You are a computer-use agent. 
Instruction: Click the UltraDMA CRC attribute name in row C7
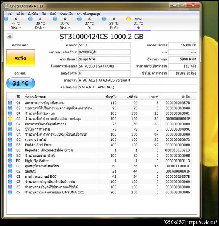(54, 192)
